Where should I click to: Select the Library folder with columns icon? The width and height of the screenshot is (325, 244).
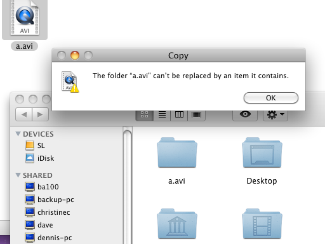[177, 224]
